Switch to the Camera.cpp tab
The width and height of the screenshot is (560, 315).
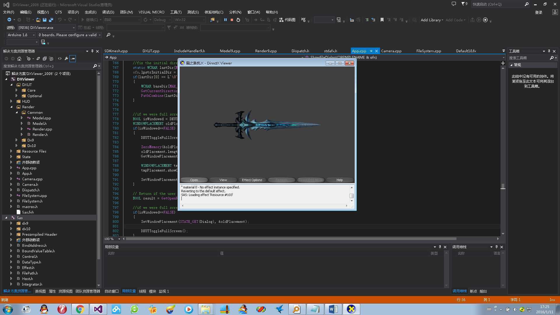(x=391, y=51)
